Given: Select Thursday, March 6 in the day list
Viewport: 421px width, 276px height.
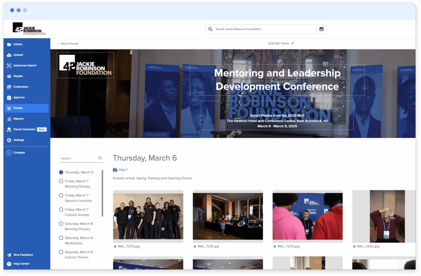Looking at the screenshot, I should click(x=61, y=172).
